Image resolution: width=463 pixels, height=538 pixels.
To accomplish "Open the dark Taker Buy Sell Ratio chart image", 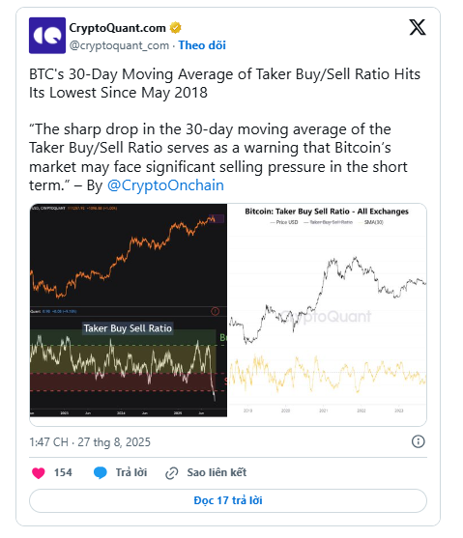I will point(129,310).
